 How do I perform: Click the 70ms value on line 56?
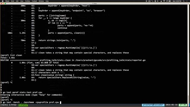[23, 40]
